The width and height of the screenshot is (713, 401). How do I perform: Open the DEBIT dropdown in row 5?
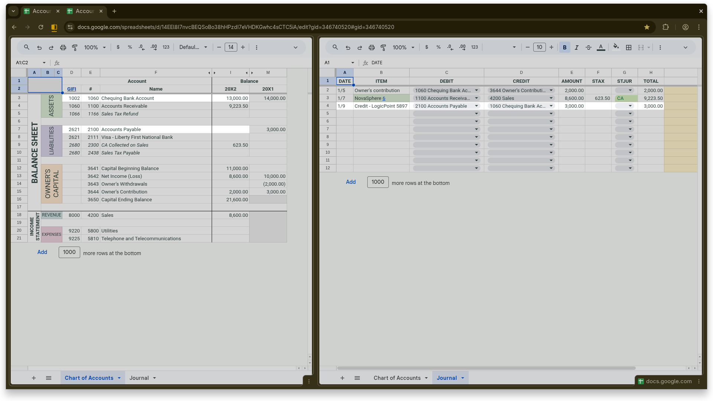pos(476,114)
